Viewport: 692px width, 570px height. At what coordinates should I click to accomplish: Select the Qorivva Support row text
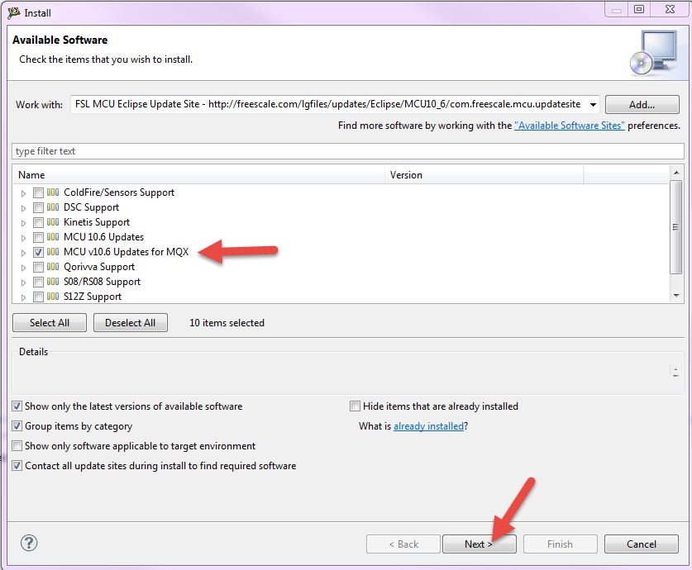tap(99, 267)
